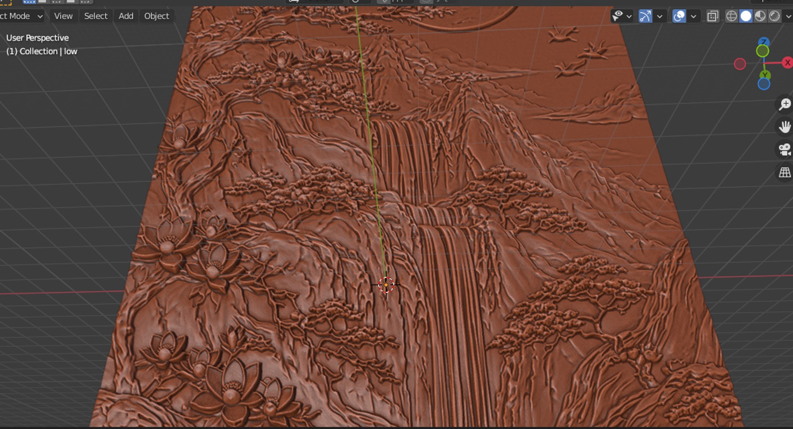Open the selectability and visibility icon
Screen dimensions: 793x429
(617, 16)
